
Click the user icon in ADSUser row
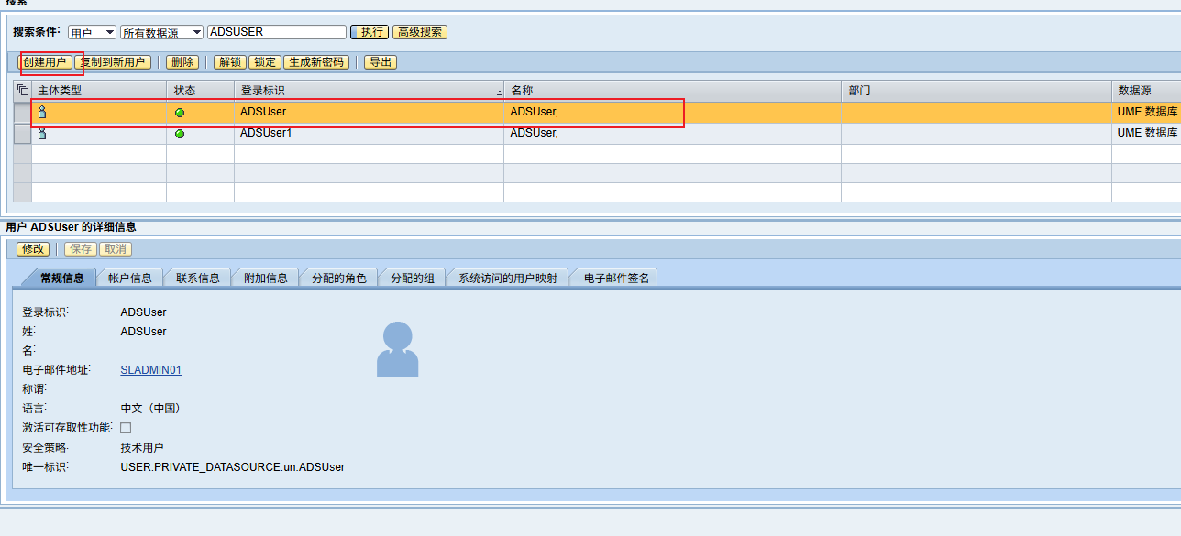(41, 112)
